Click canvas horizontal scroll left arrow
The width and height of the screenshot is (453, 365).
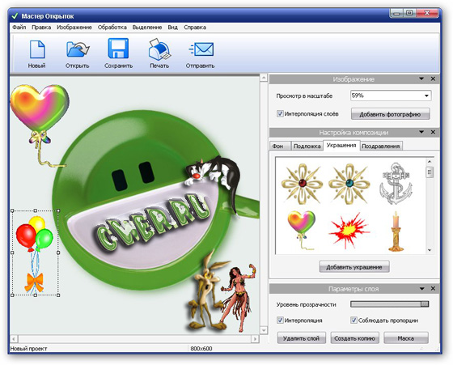tap(14, 338)
